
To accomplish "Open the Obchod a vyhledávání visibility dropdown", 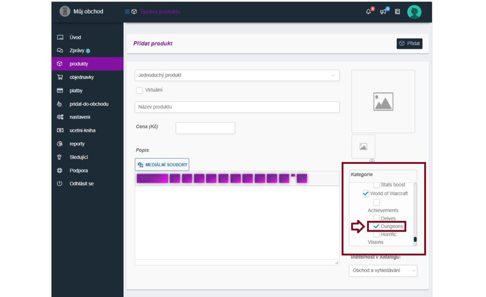I will 383,270.
